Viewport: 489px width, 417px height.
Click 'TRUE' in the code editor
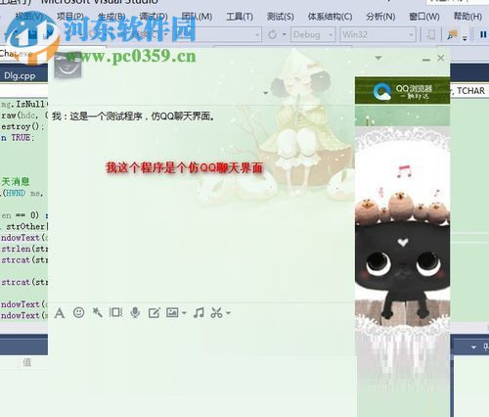pyautogui.click(x=21, y=137)
